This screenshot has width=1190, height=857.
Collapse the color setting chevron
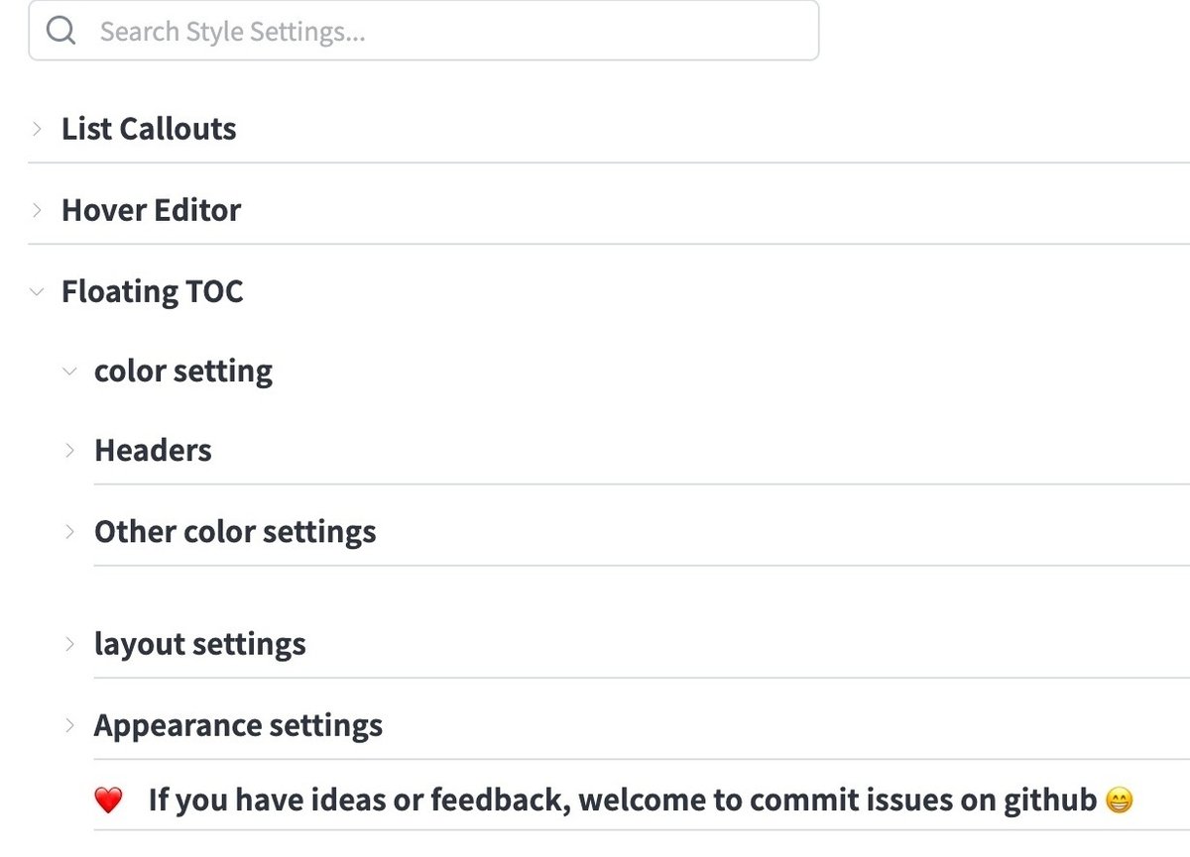pyautogui.click(x=69, y=372)
